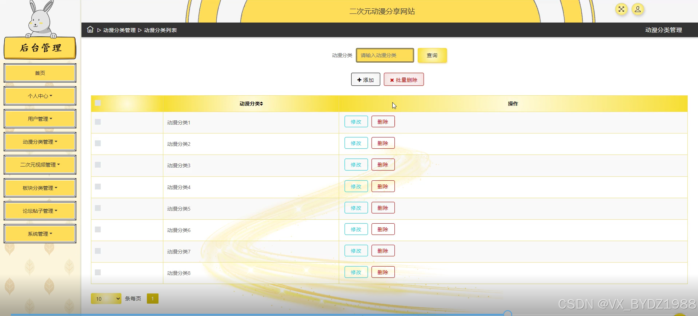698x316 pixels.
Task: Click the 动漫分类管理 breadcrumb link
Action: 119,30
